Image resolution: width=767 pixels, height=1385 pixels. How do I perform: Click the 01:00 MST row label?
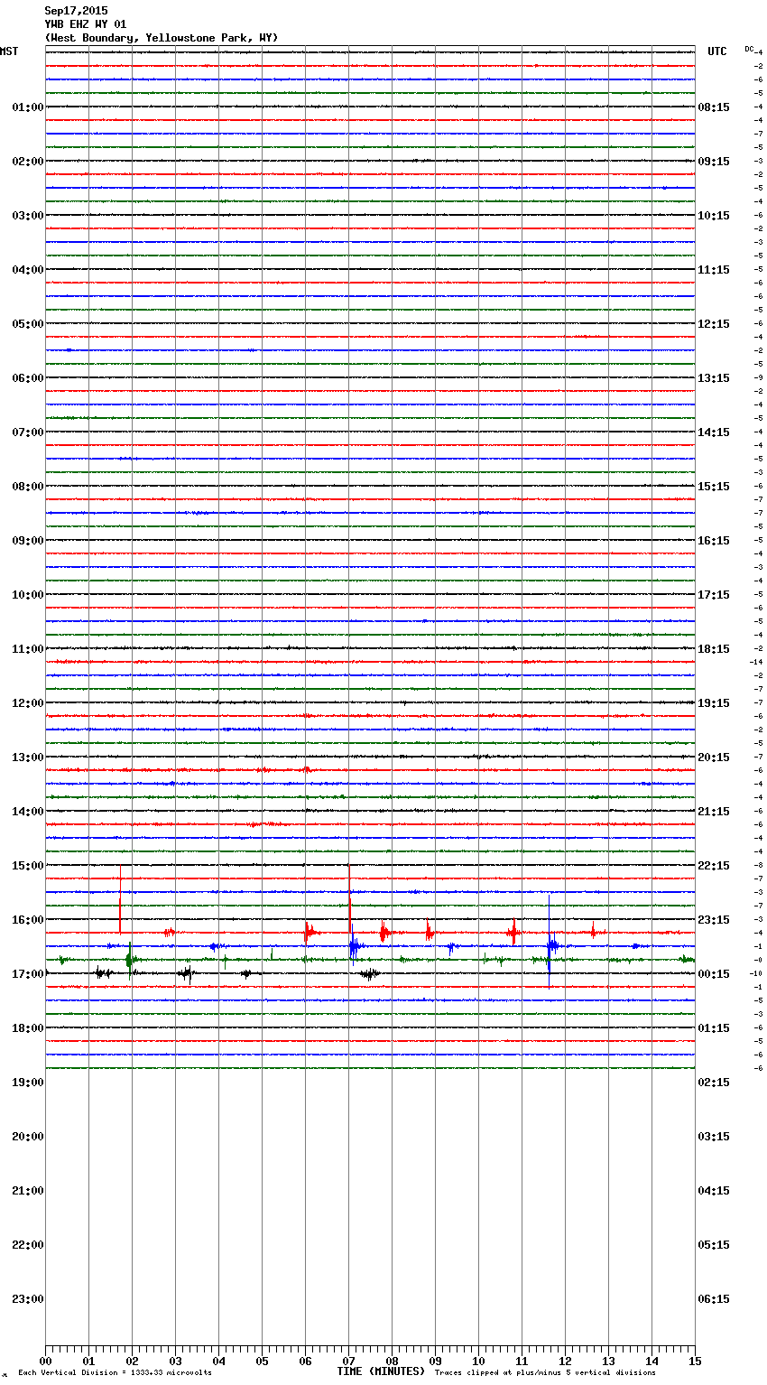28,107
